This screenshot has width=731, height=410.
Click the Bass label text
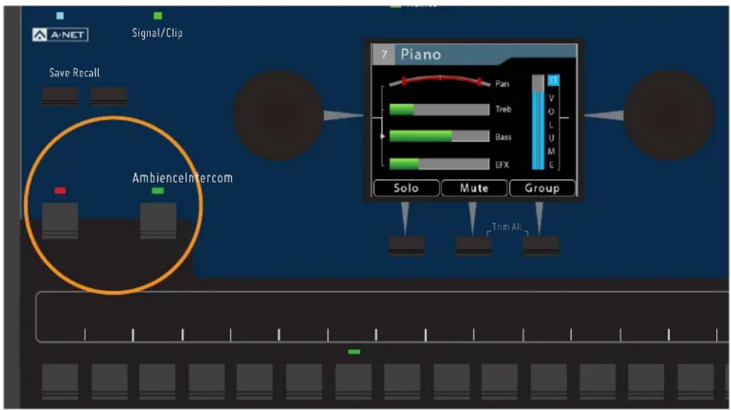[x=503, y=137]
